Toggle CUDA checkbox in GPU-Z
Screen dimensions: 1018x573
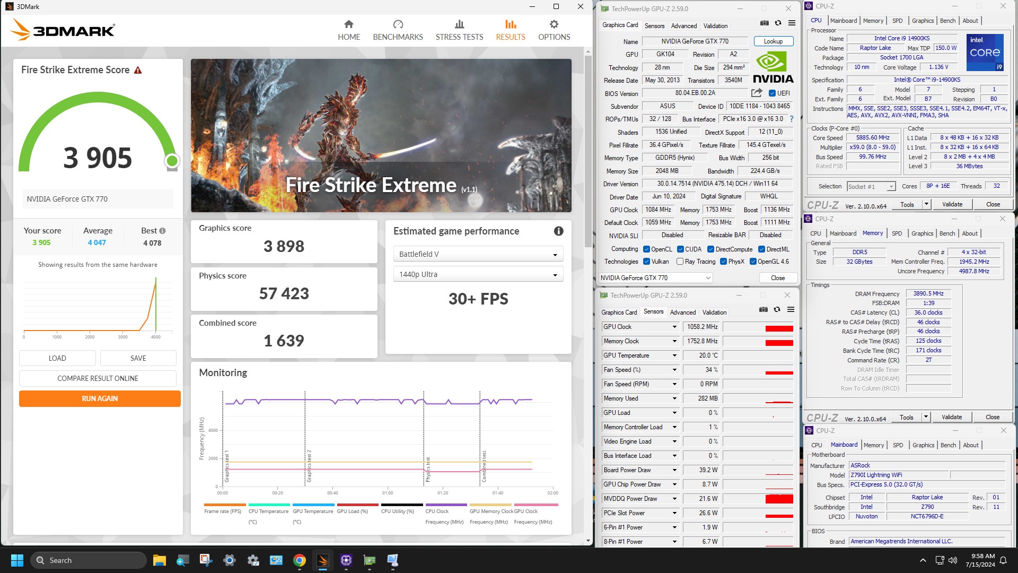tap(680, 249)
